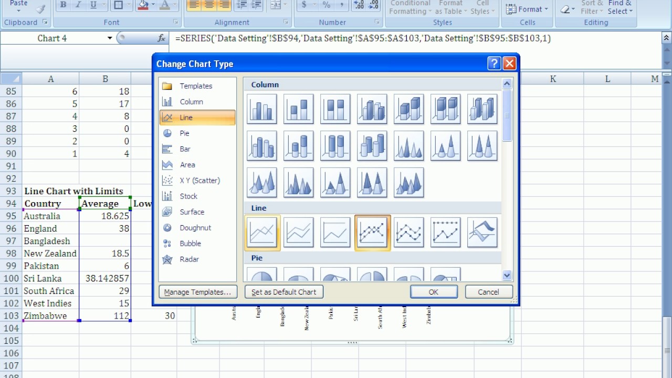Viewport: 672px width, 378px height.
Task: Open the Fill Color dropdown arrow
Action: (x=153, y=5)
